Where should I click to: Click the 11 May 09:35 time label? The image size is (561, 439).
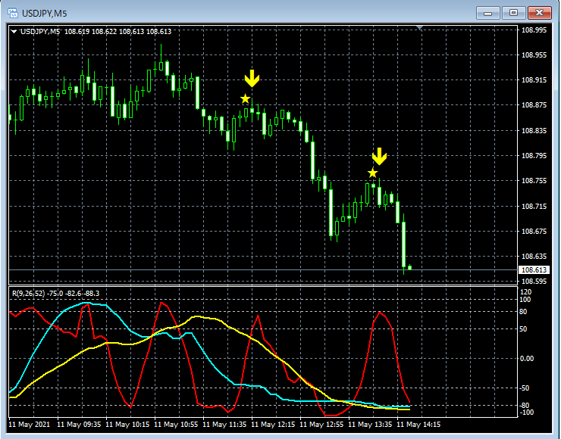click(x=79, y=425)
